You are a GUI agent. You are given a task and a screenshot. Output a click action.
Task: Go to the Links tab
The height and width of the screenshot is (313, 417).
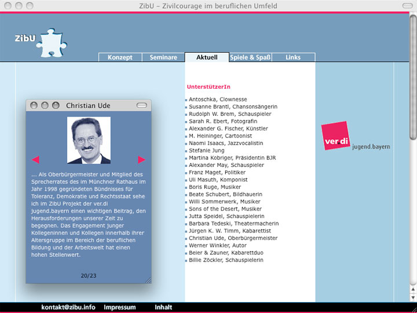[293, 57]
